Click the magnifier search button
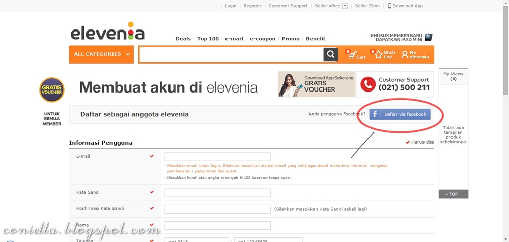509x242 pixels. [x=331, y=54]
